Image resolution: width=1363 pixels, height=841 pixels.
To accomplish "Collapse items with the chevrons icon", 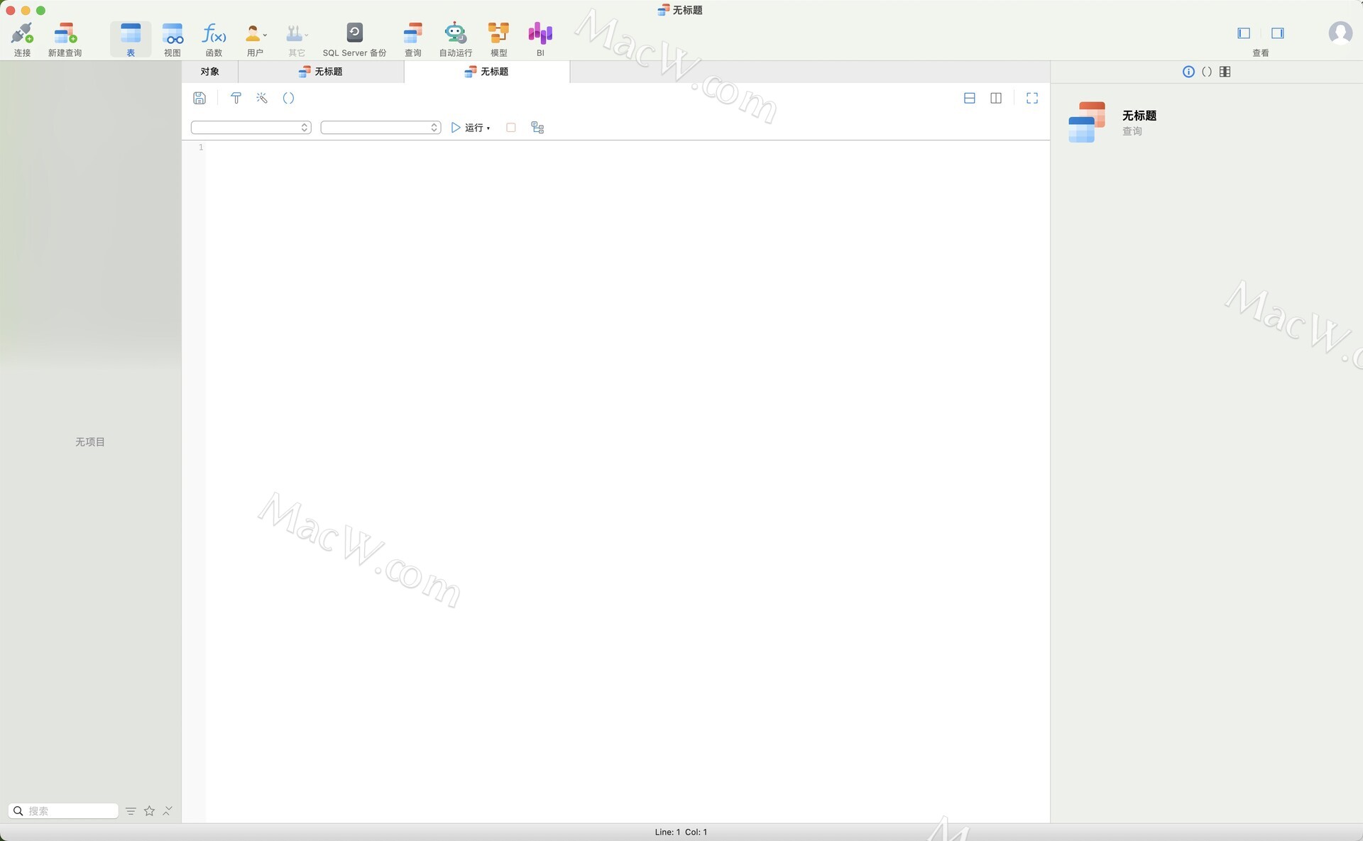I will click(x=168, y=810).
